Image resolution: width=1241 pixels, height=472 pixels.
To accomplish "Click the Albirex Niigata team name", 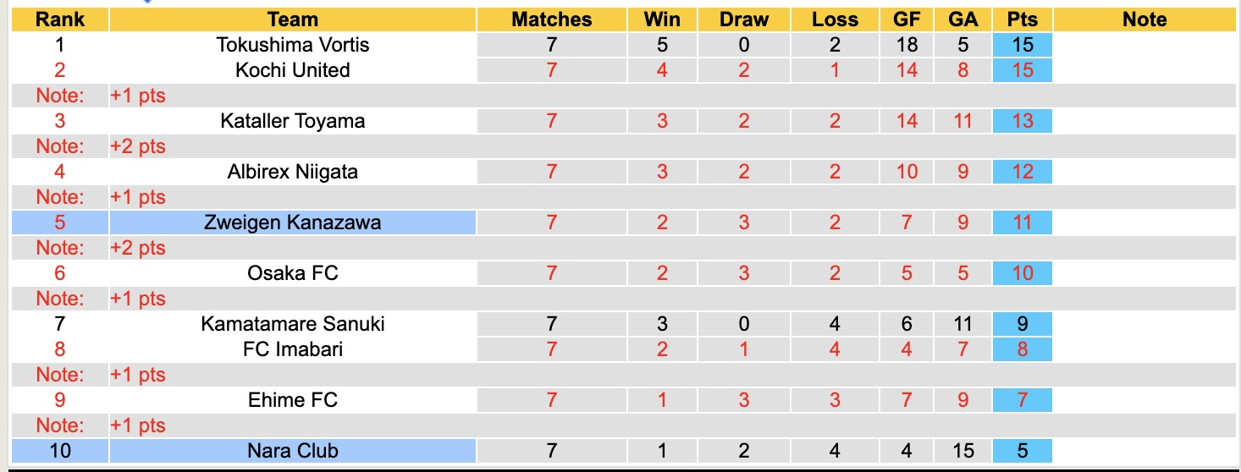I will (293, 172).
